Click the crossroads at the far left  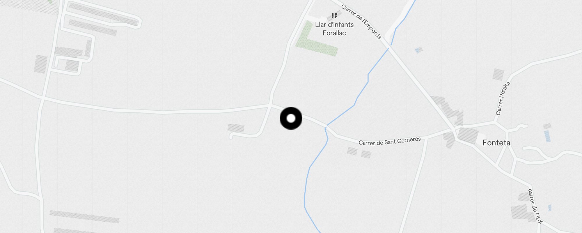tap(43, 97)
